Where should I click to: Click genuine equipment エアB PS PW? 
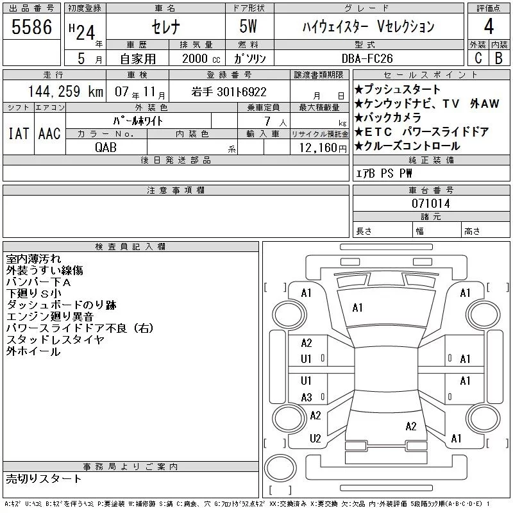click(383, 173)
